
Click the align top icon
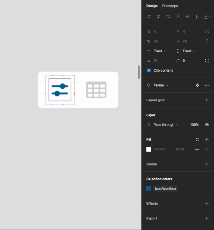[x=178, y=17]
